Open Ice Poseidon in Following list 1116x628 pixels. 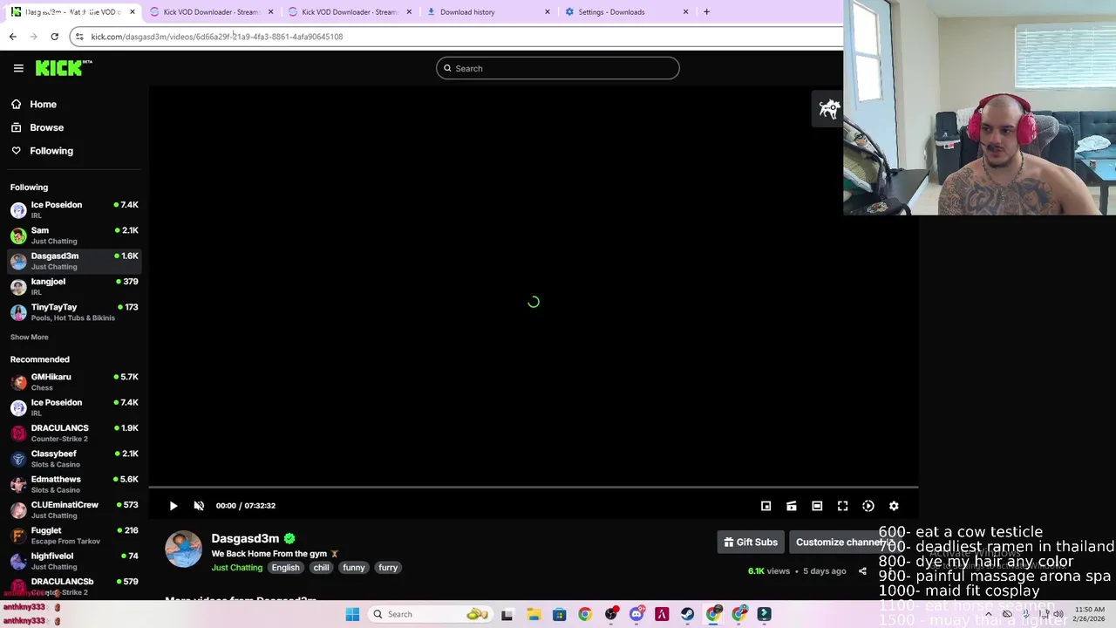74,209
